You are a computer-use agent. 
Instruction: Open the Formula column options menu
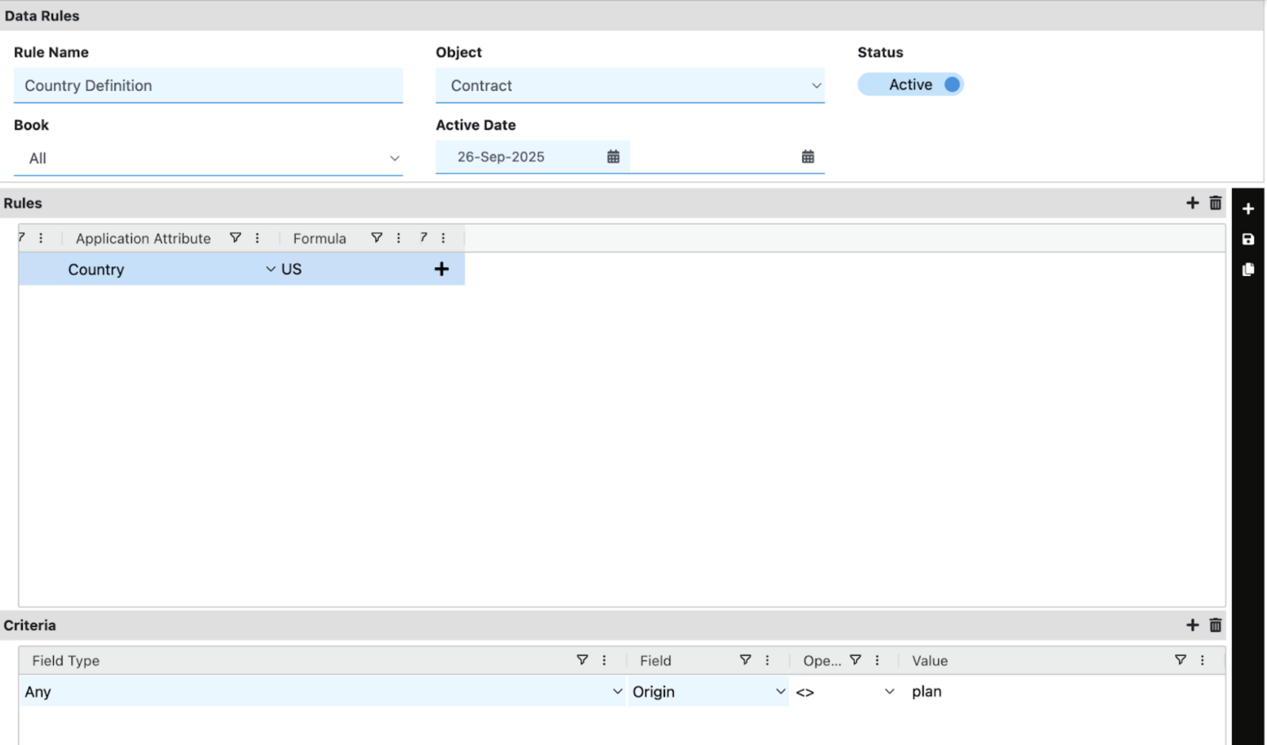398,238
